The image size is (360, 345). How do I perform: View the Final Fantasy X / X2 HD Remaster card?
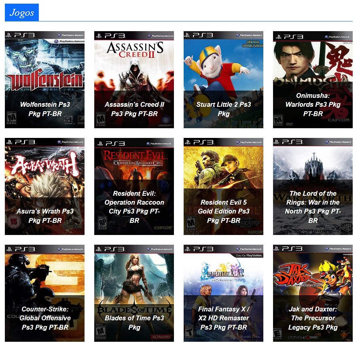[x=223, y=293]
